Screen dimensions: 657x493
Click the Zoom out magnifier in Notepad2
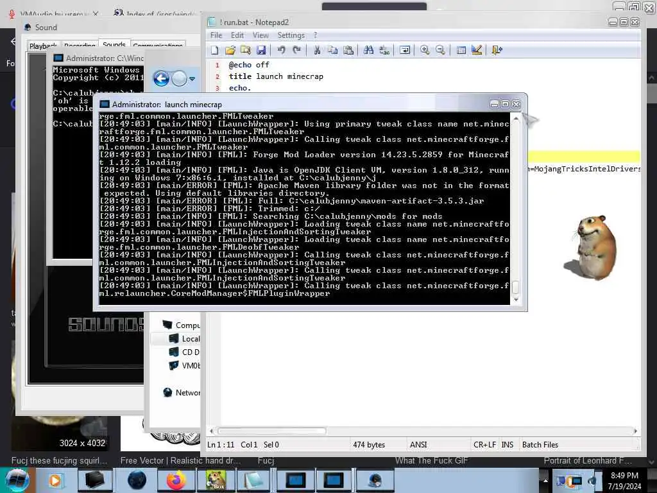coord(440,50)
